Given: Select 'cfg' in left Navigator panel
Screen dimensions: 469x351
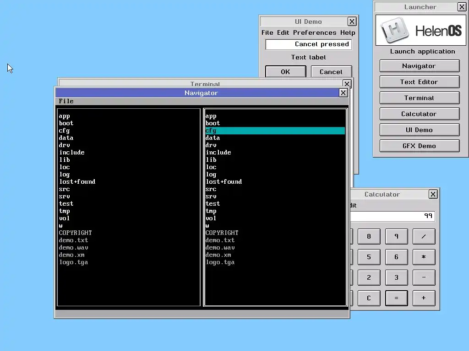Looking at the screenshot, I should tap(129, 131).
